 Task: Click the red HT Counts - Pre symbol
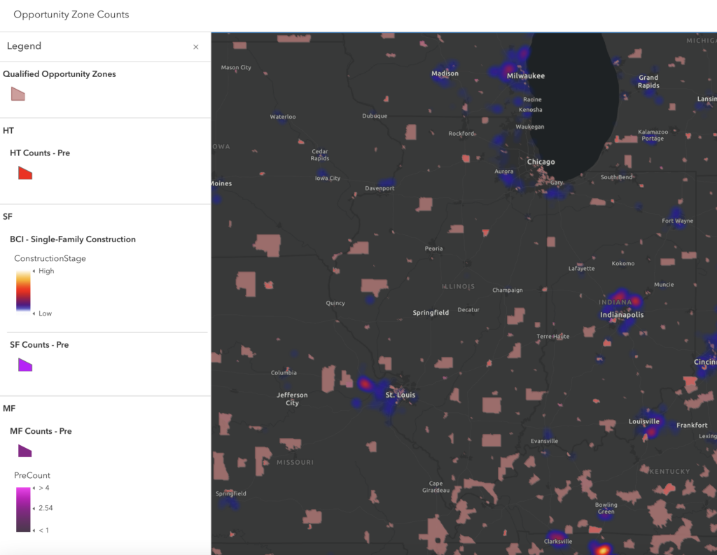(25, 173)
